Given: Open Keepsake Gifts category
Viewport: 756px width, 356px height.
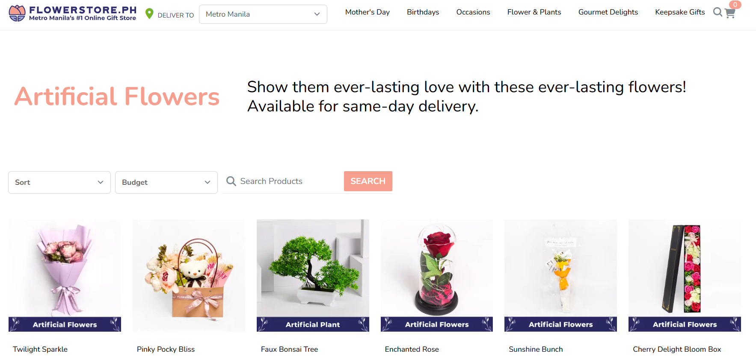Looking at the screenshot, I should coord(679,12).
